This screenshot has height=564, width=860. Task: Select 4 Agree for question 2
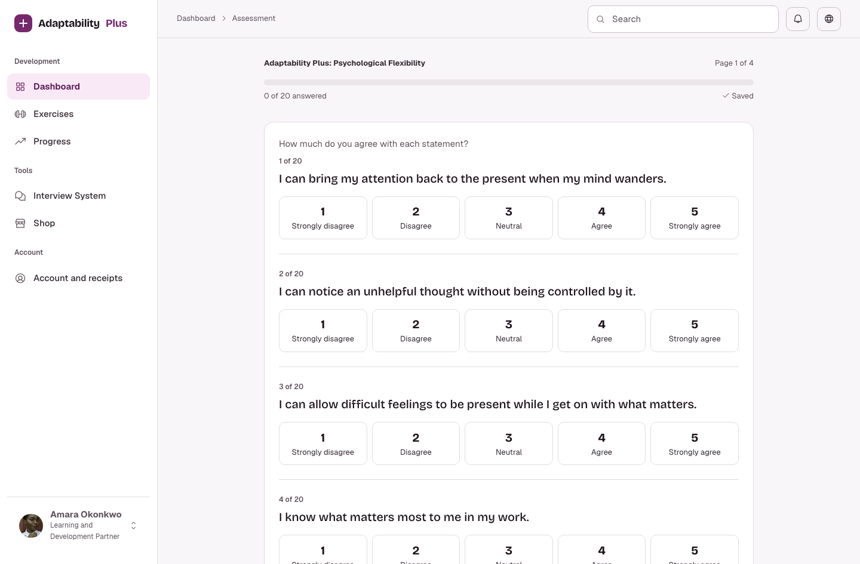(x=601, y=331)
